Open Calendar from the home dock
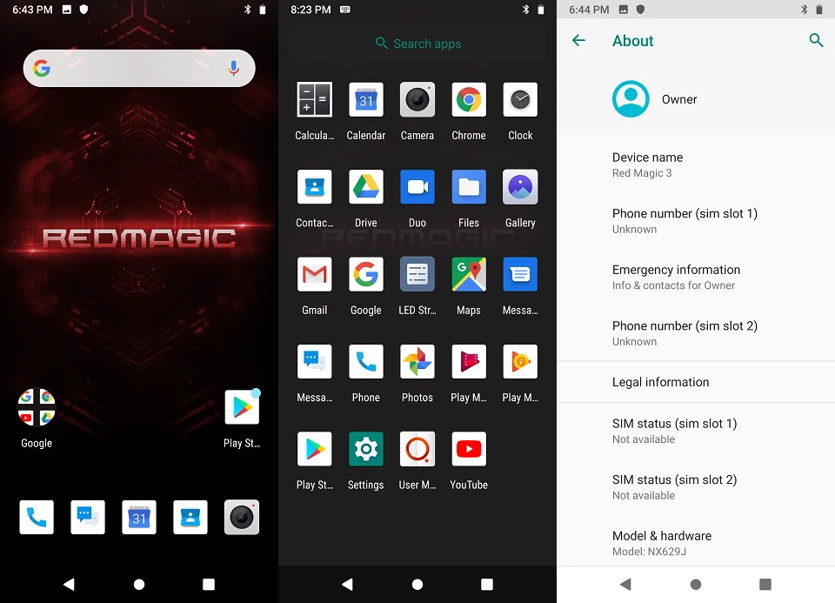Screen dimensions: 835x603 point(139,517)
